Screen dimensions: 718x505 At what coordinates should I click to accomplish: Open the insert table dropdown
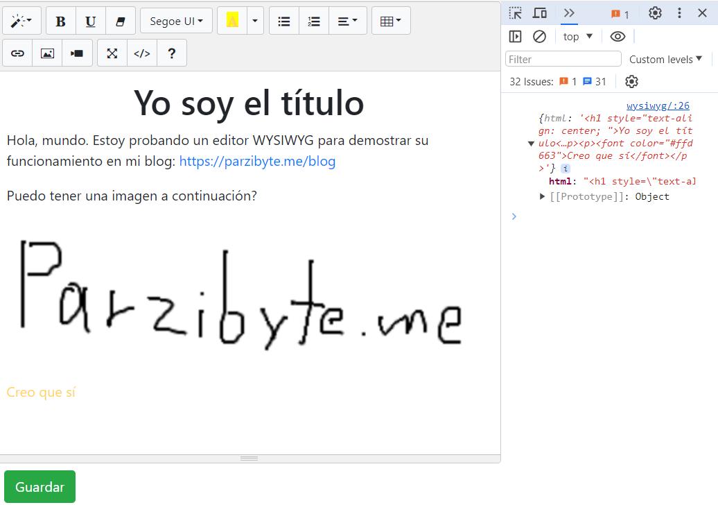391,21
